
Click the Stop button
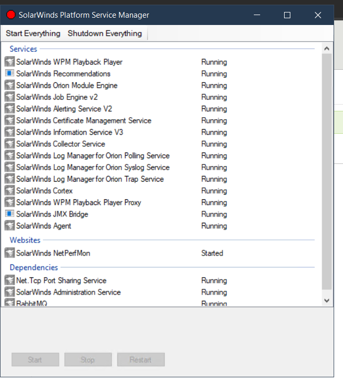pos(88,359)
